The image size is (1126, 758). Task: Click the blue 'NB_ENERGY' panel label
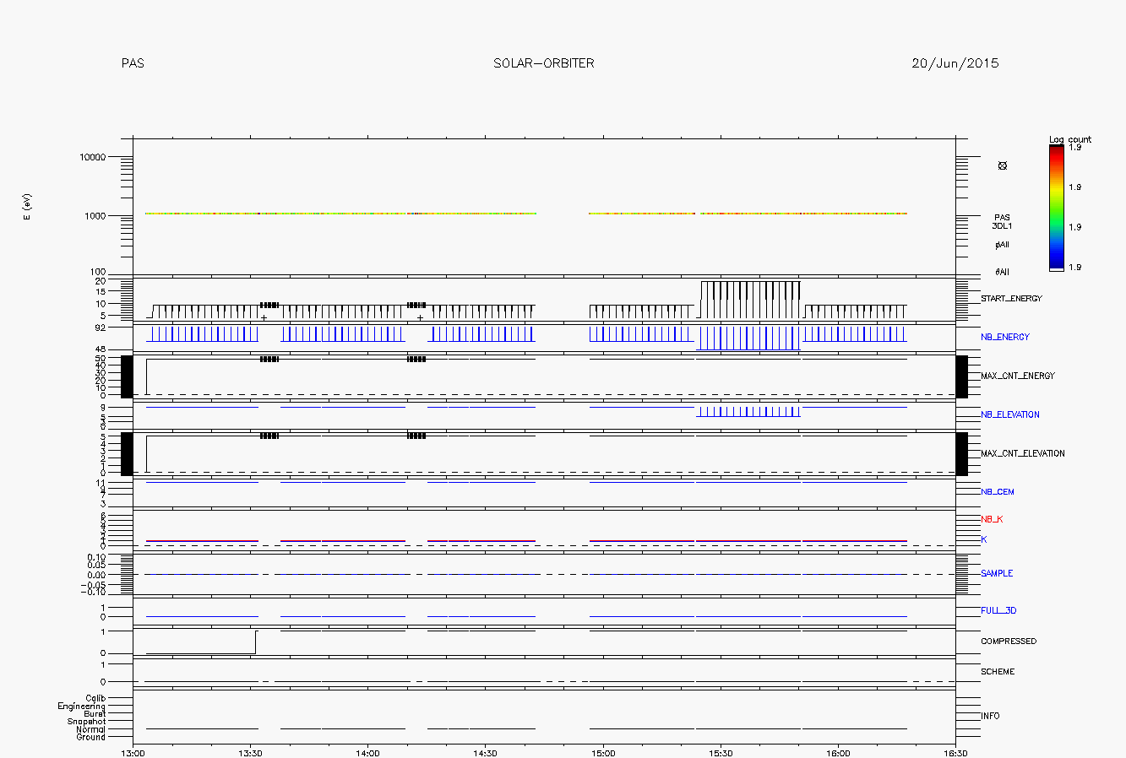(x=1005, y=337)
